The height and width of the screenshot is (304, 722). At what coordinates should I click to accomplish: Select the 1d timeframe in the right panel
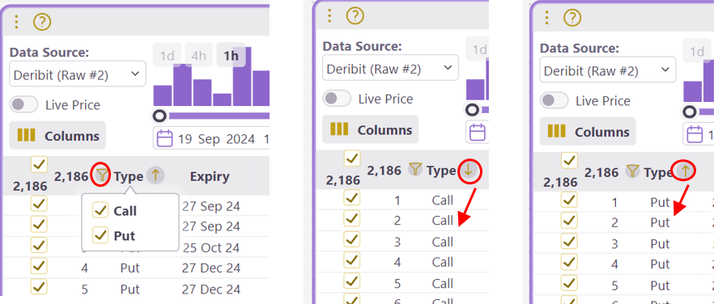click(x=697, y=51)
